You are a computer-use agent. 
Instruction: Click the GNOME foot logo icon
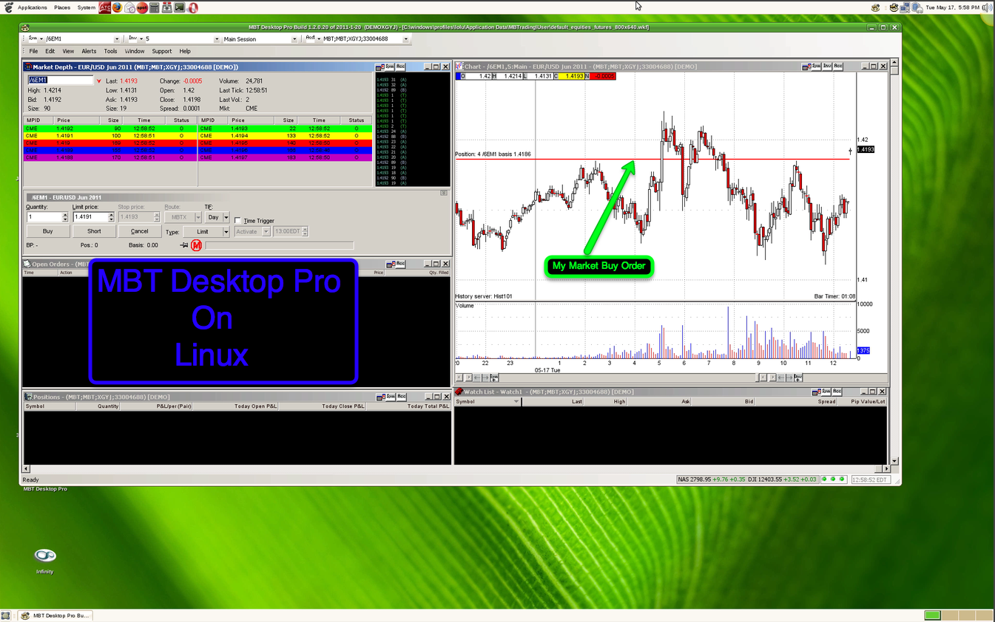[x=8, y=7]
